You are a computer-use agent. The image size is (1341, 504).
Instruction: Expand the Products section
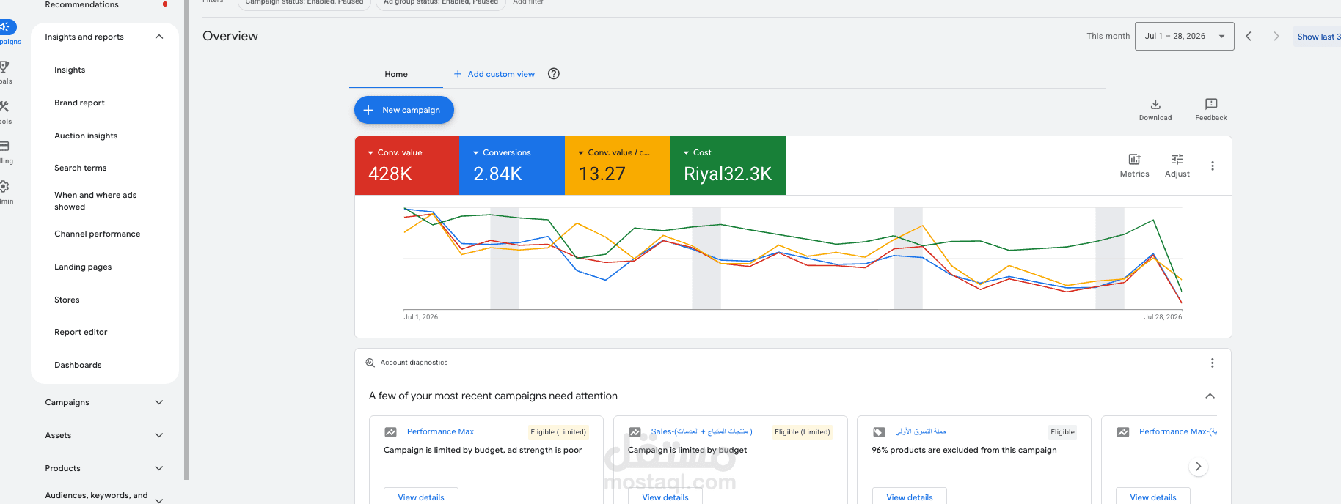click(x=159, y=468)
